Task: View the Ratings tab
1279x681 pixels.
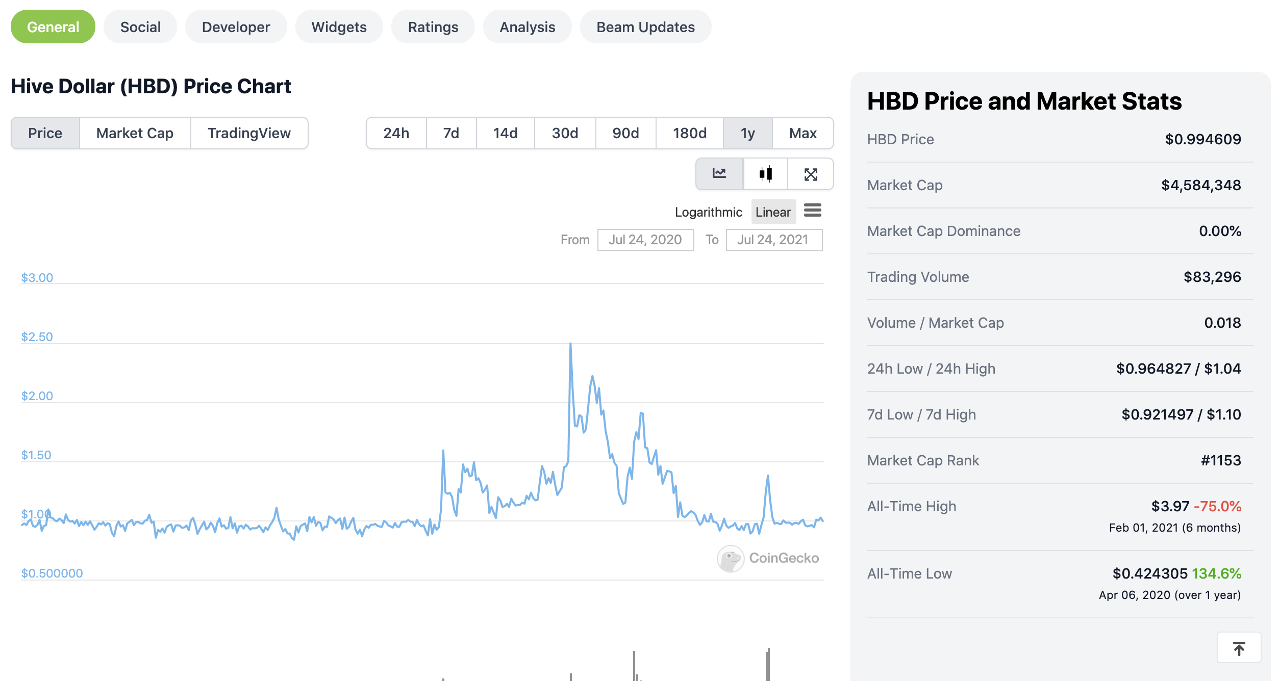Action: pos(433,27)
